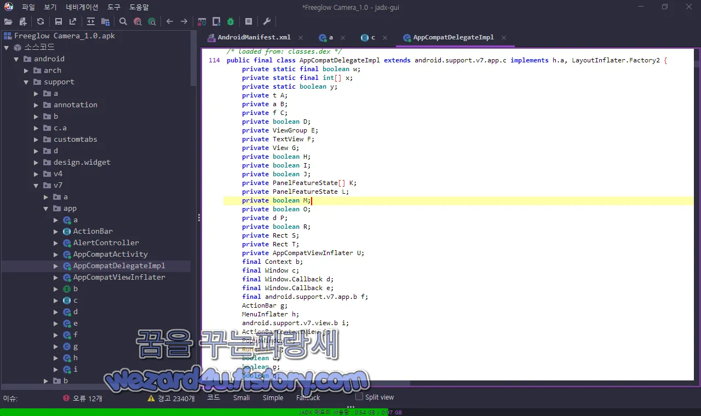The height and width of the screenshot is (416, 701).
Task: Open Preferences with the wrench icon
Action: [267, 21]
